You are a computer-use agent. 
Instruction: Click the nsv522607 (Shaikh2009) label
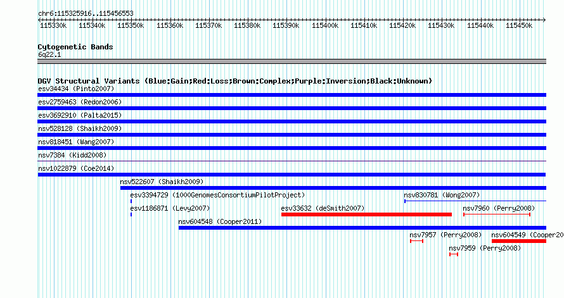pos(162,182)
